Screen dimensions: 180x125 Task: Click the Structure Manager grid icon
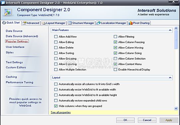pyautogui.click(x=70, y=23)
